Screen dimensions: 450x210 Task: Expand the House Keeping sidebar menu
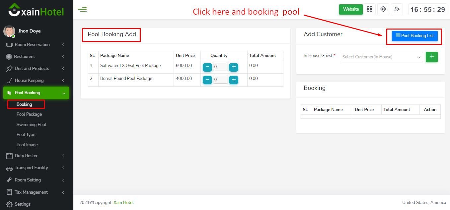pos(35,81)
